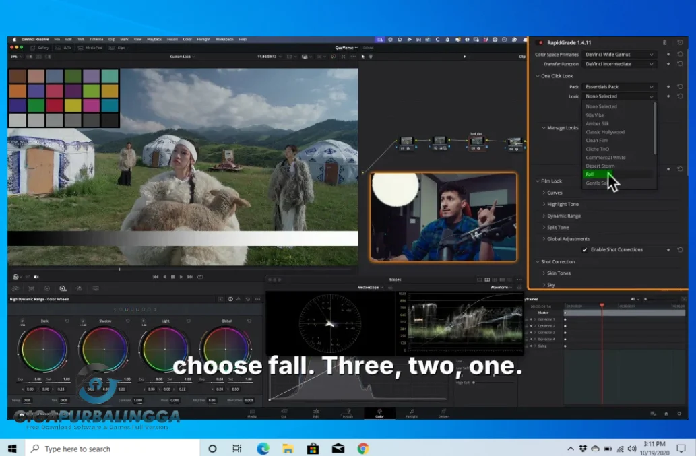Open the LUTs browser

click(63, 48)
